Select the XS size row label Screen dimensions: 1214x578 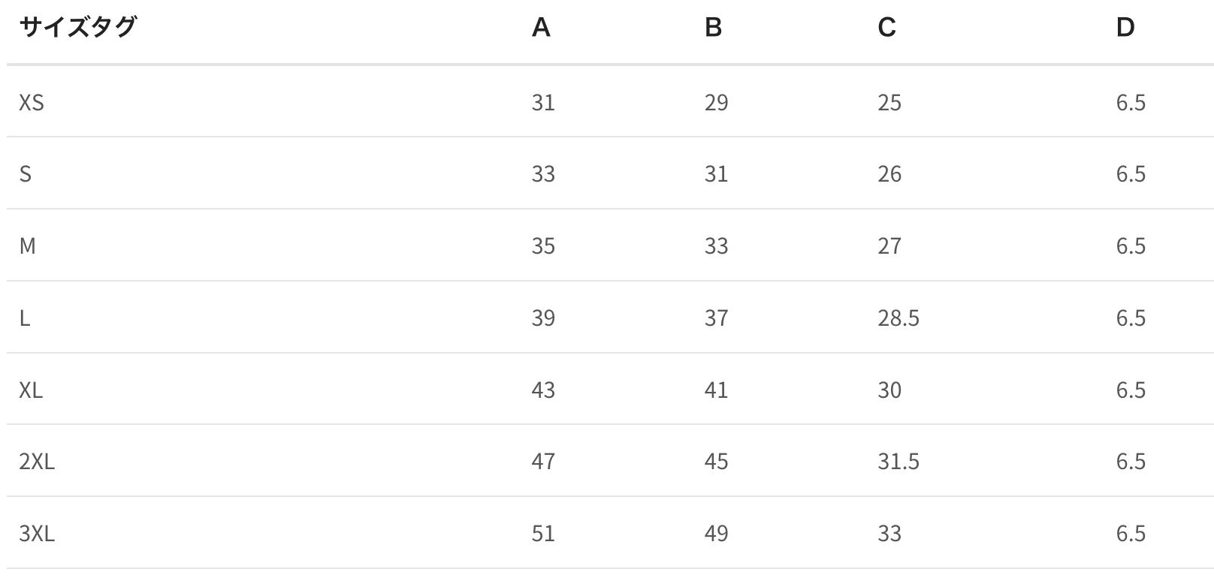[x=32, y=102]
